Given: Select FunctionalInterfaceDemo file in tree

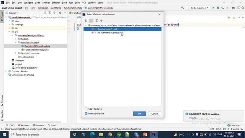Looking at the screenshot, I should point(36,50).
